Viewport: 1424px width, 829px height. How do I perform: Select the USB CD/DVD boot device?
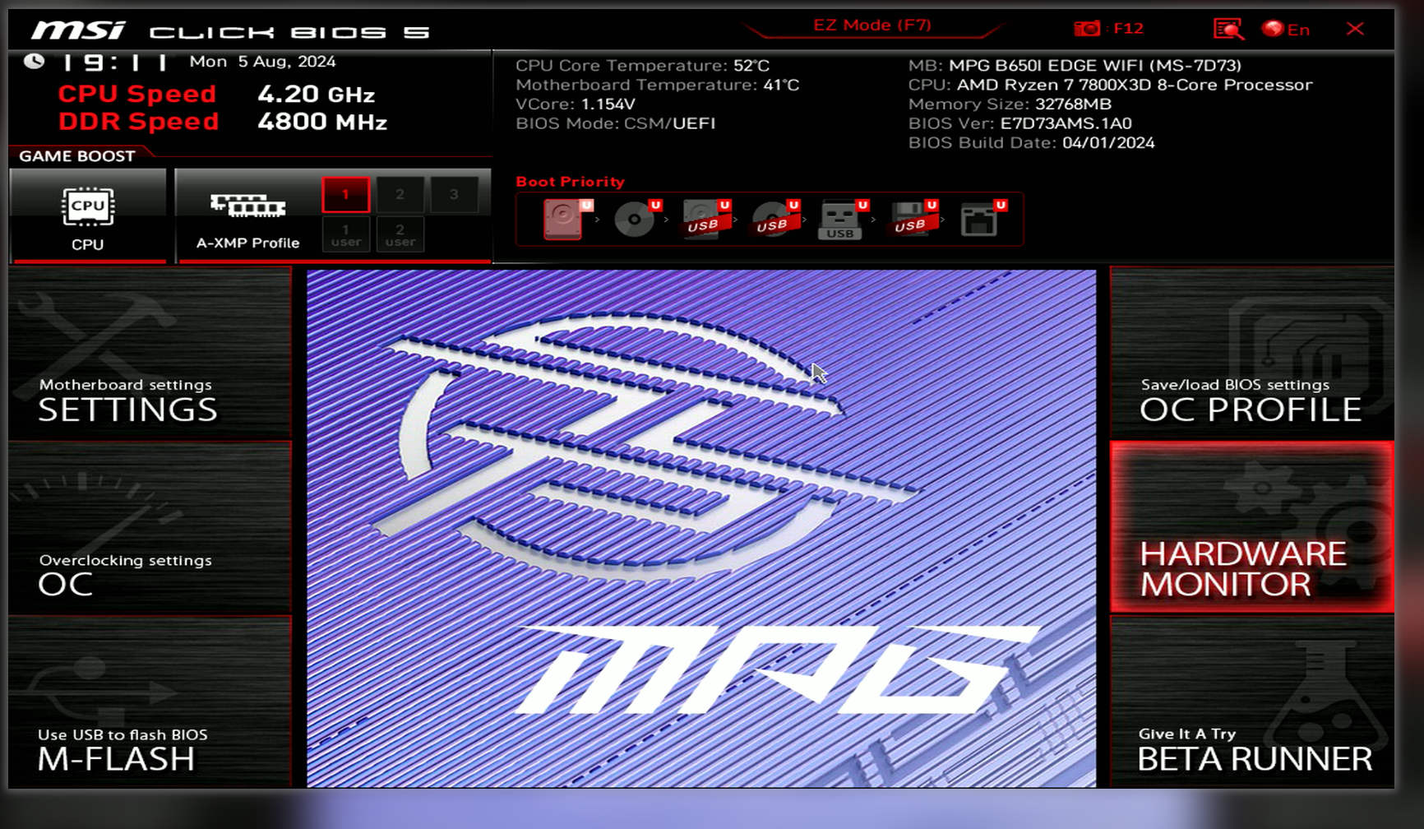click(x=775, y=219)
